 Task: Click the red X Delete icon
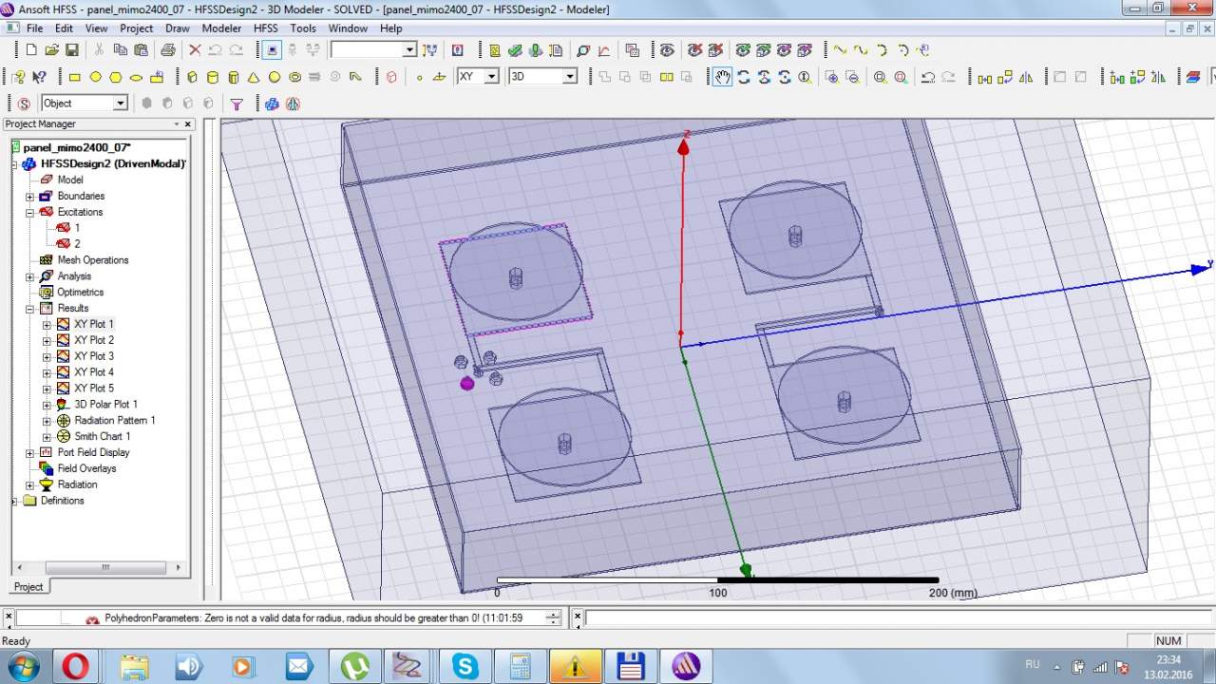point(195,50)
